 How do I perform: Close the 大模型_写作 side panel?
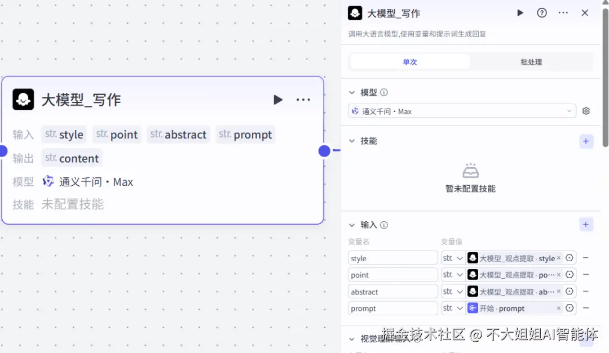(585, 13)
